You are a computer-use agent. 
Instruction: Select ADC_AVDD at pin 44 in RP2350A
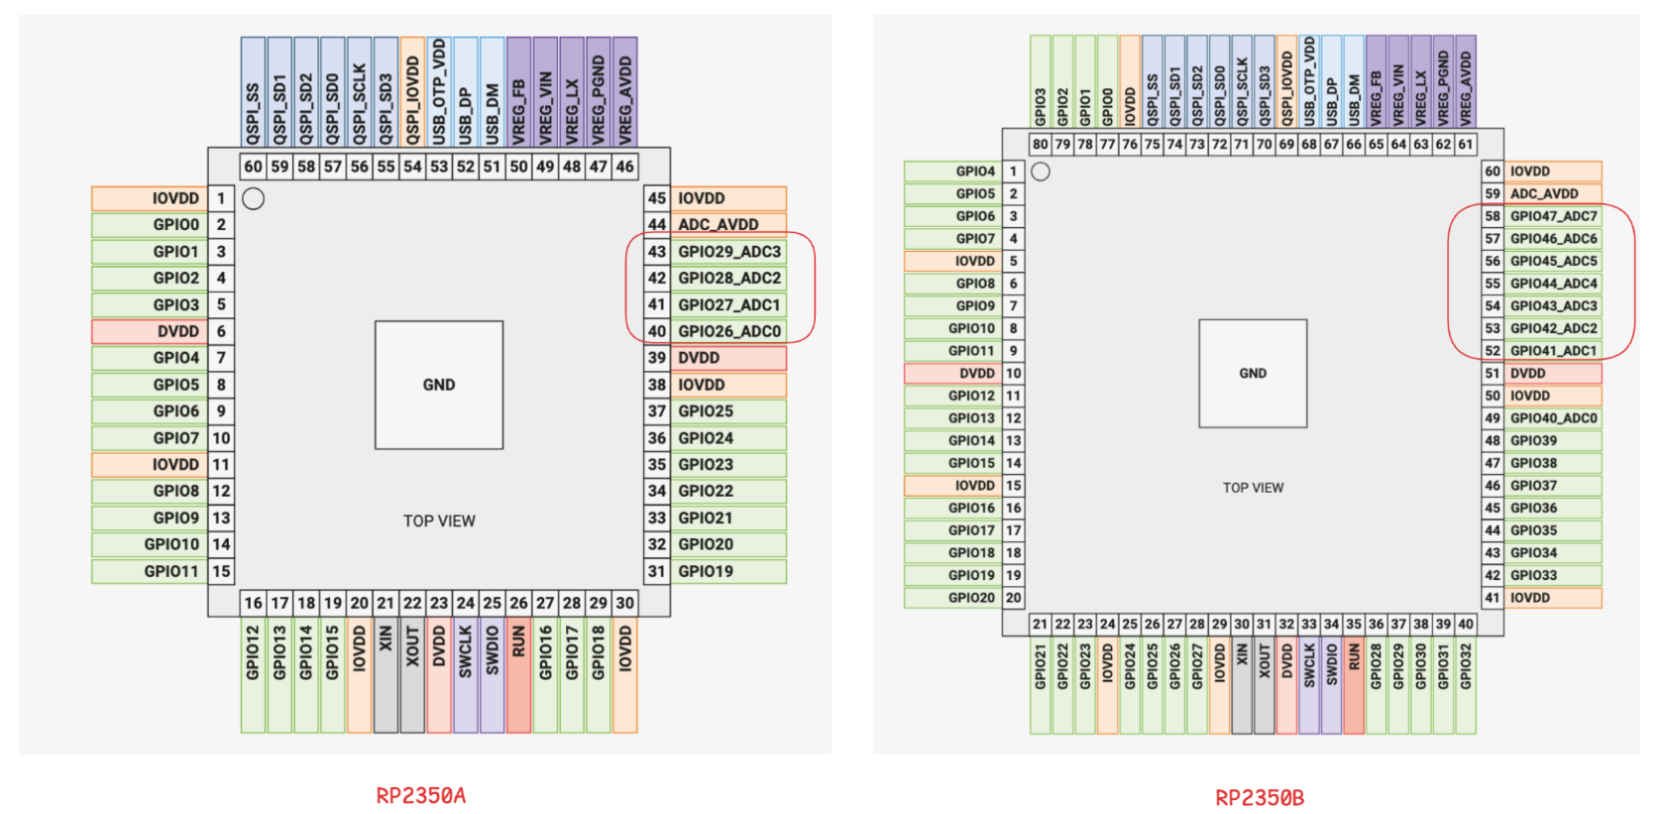pos(729,225)
